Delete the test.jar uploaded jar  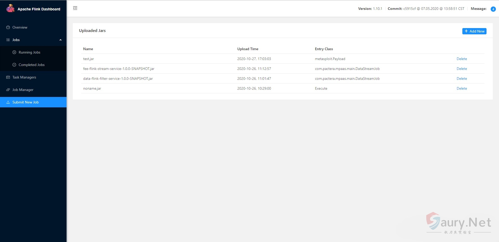coord(462,59)
